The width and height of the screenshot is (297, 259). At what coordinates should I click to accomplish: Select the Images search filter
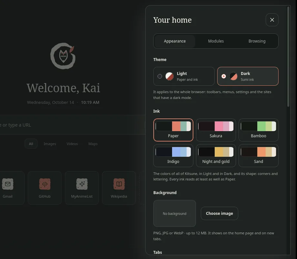[x=50, y=144]
